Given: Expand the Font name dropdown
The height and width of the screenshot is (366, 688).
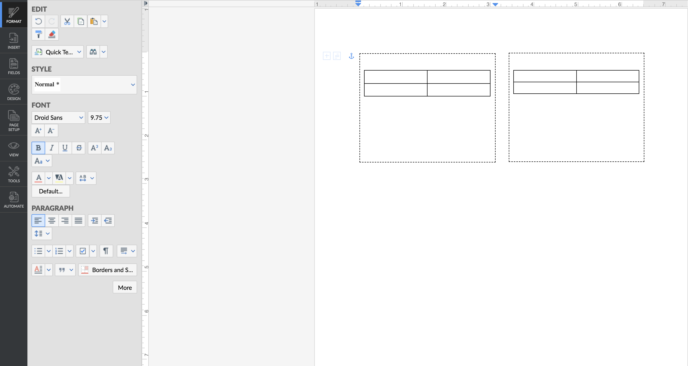Looking at the screenshot, I should click(81, 117).
